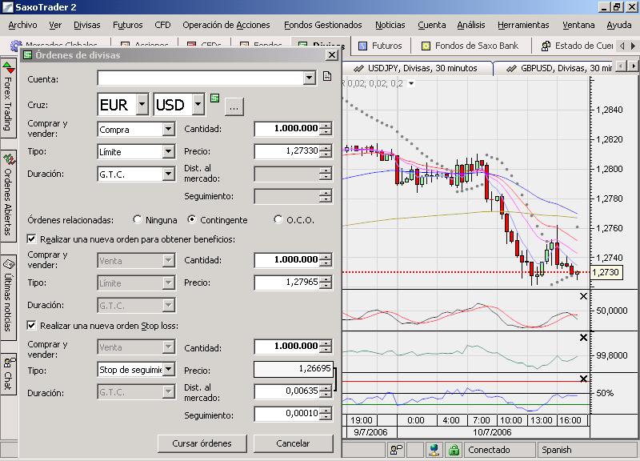Click the 1,2730 price label on chart

606,272
